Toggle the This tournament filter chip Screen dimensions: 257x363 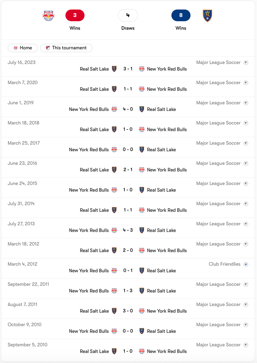coord(66,48)
